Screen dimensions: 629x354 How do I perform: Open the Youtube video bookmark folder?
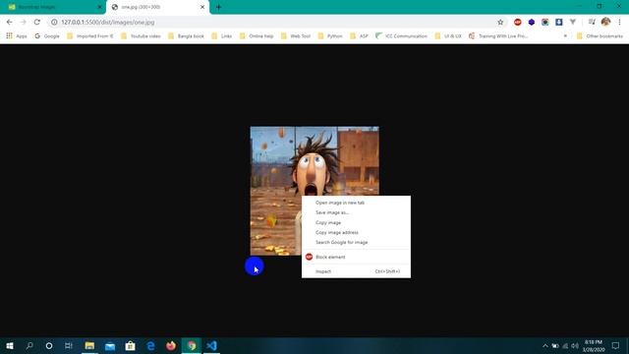coord(141,35)
